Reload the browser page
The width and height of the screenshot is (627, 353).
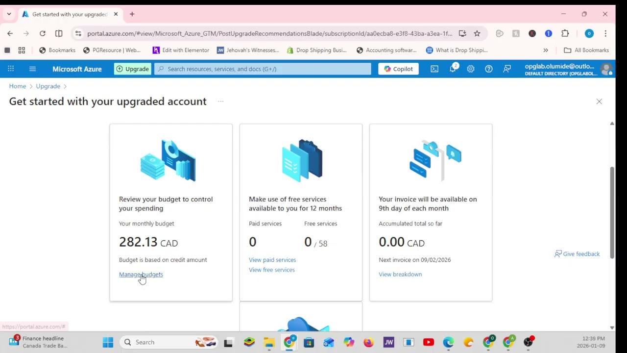(43, 33)
